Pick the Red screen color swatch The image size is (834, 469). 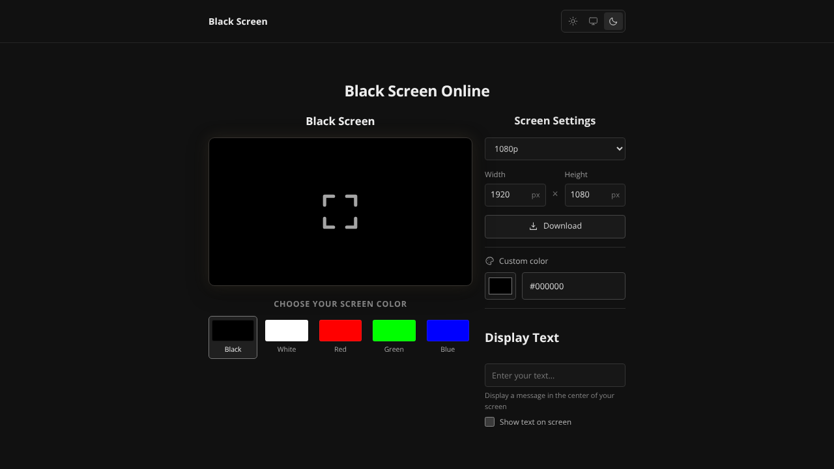(340, 337)
